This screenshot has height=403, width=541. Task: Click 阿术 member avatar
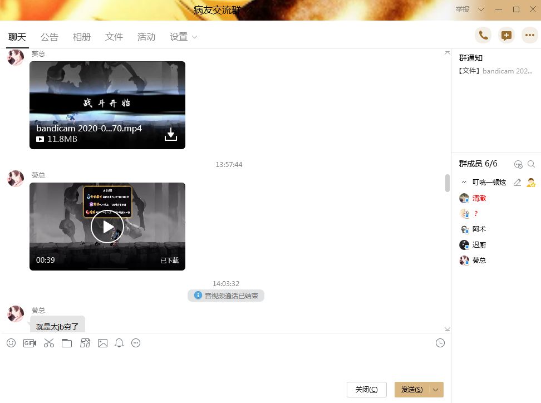464,229
